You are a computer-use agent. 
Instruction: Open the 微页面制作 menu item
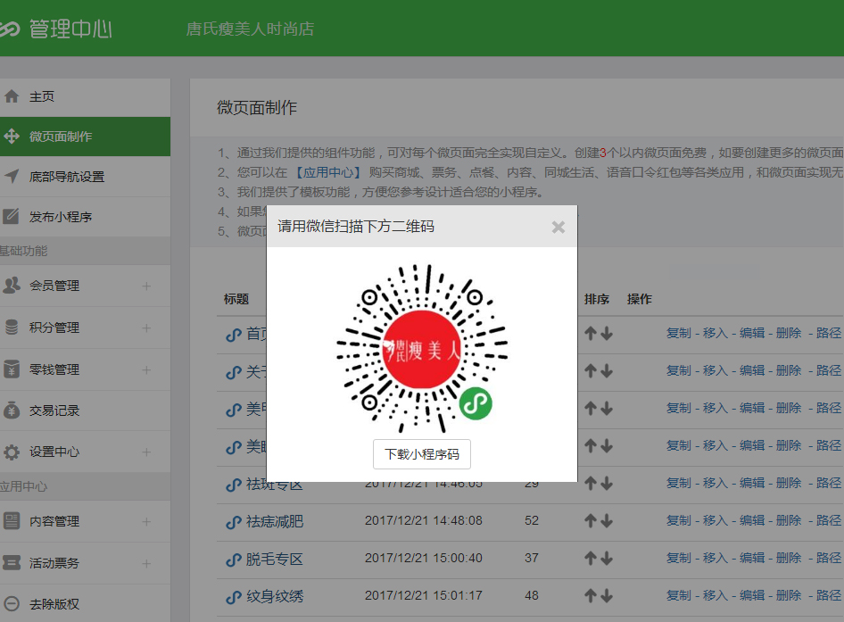point(61,137)
